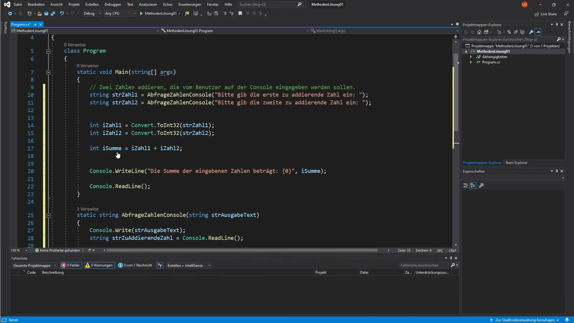Screen dimensions: 574x323
Task: Click the Home icon in Projektmappen-Explorer
Action: (479, 32)
